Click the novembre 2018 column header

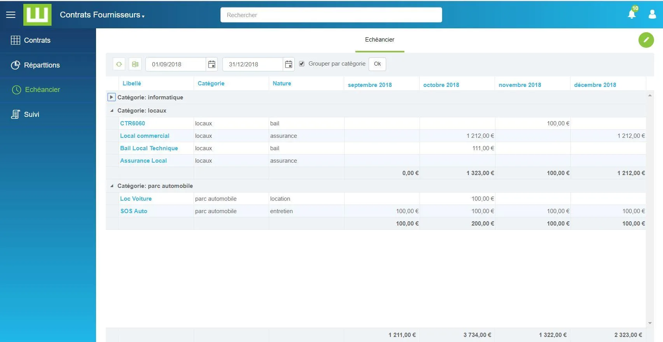(x=520, y=85)
